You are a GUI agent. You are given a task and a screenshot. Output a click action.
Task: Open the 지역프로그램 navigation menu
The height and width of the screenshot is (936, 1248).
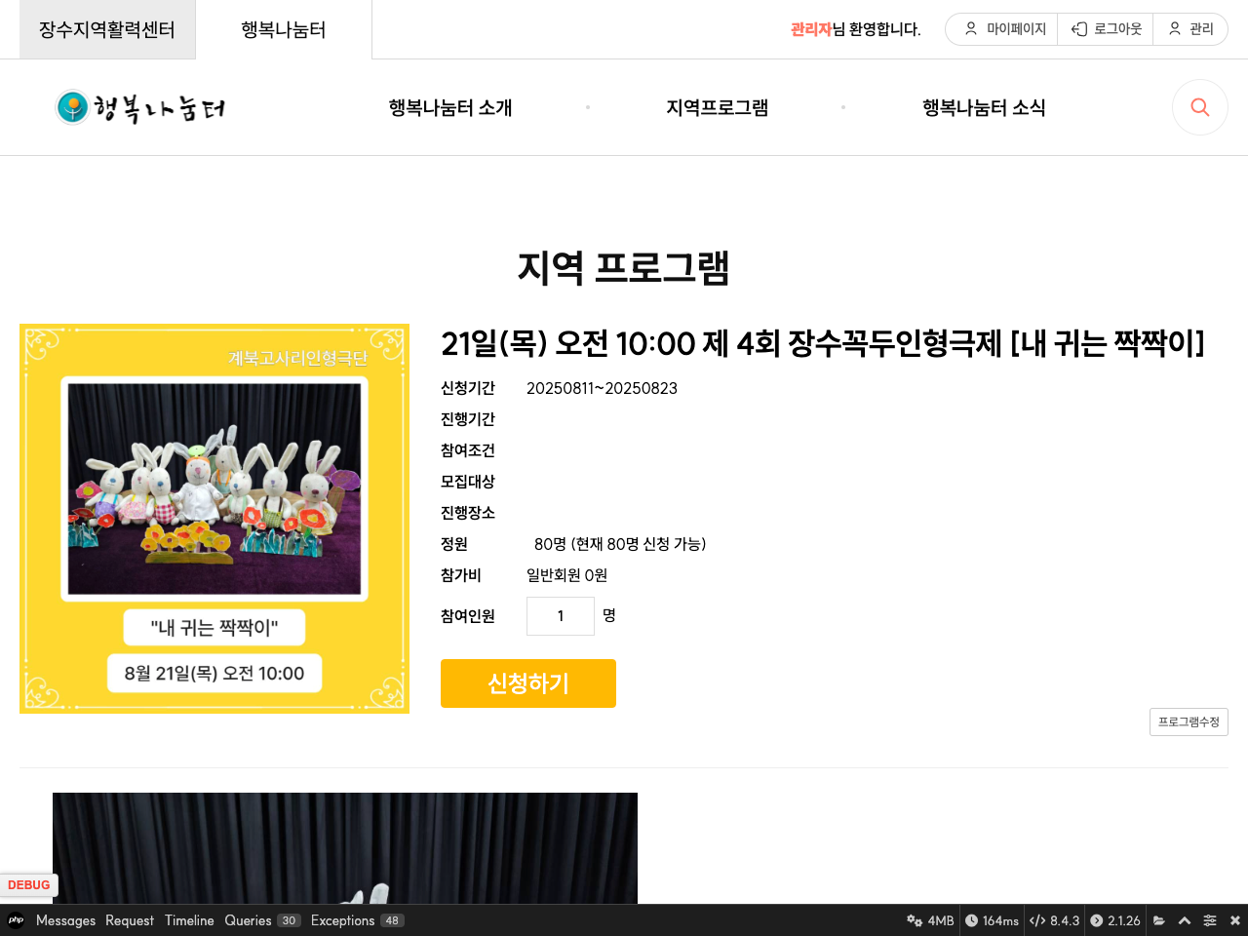tap(717, 107)
